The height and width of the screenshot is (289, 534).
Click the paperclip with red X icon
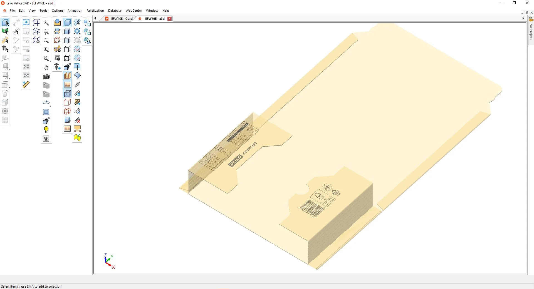click(x=77, y=120)
